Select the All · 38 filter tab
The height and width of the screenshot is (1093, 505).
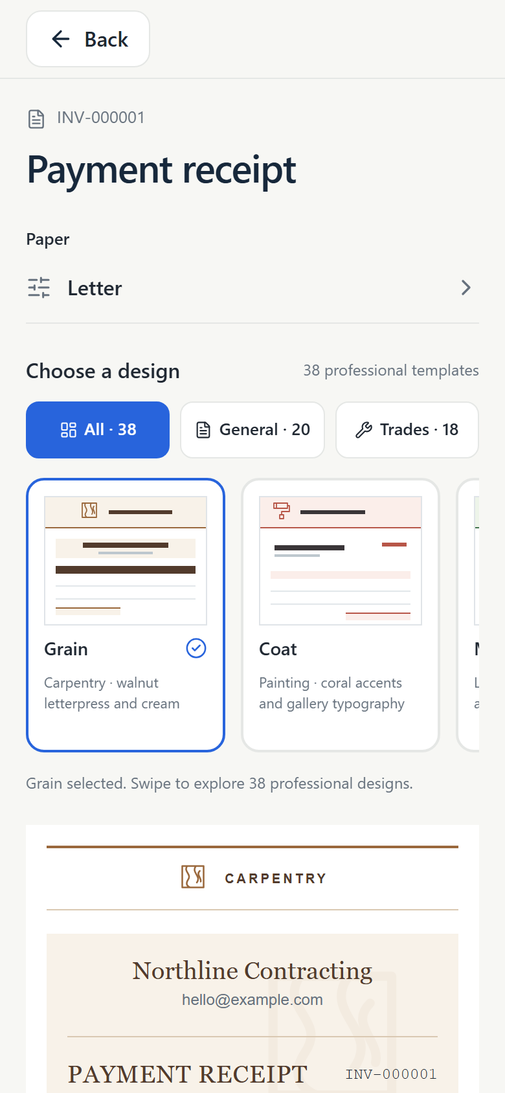coord(98,430)
